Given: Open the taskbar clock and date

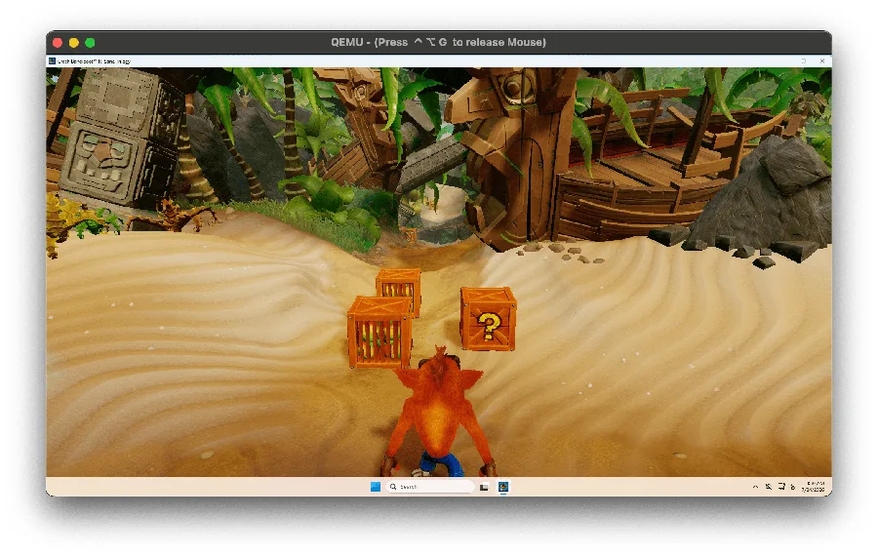Looking at the screenshot, I should 813,487.
